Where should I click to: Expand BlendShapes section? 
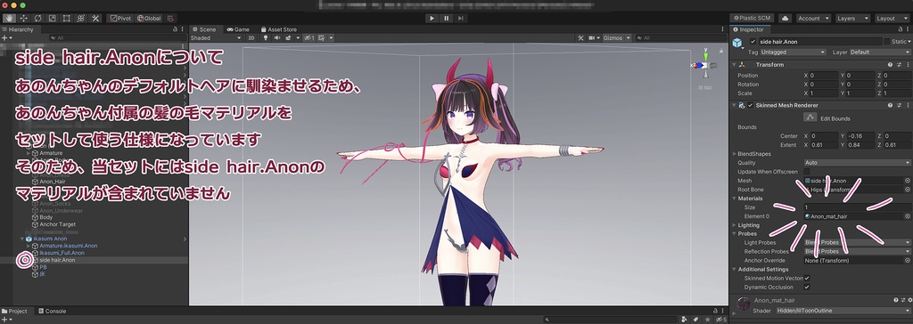point(735,154)
